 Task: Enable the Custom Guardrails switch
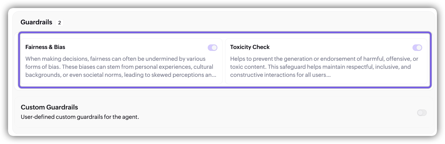422,113
